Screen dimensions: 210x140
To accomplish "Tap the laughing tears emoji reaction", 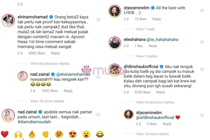I will click(x=100, y=134).
